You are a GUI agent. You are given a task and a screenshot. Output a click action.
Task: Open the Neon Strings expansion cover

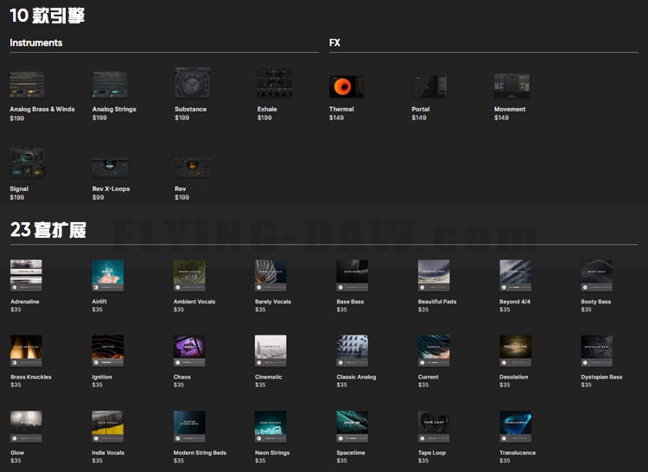tap(270, 426)
